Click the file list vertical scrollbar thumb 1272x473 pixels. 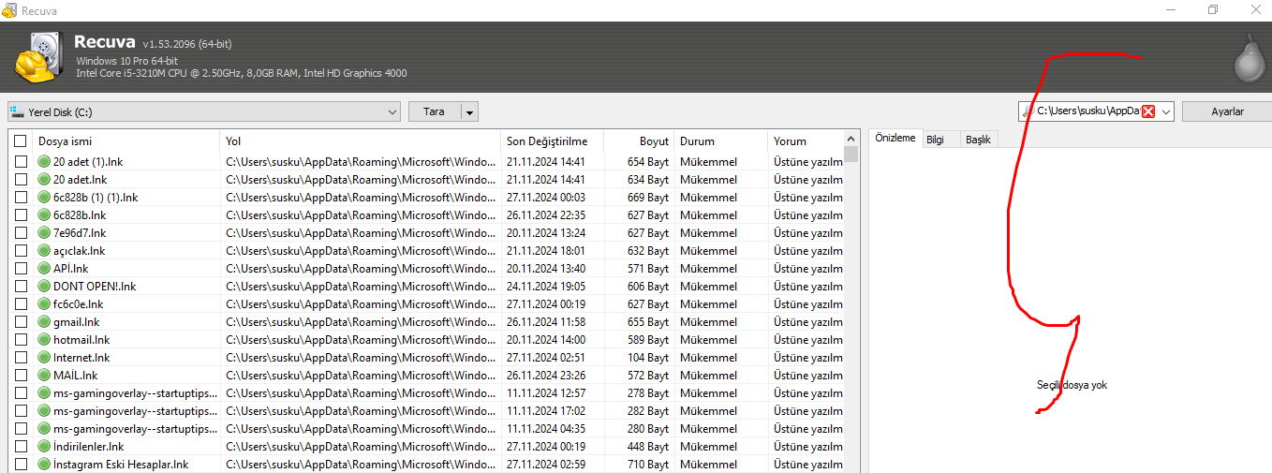(850, 155)
